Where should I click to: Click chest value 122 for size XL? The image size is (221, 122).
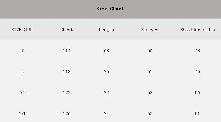[67, 93]
